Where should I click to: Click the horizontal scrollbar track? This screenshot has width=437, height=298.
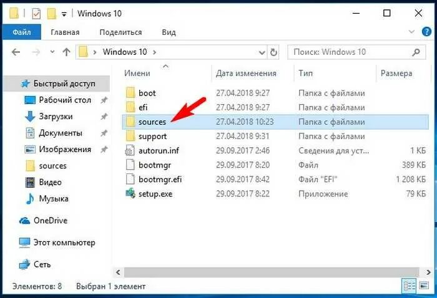(272, 272)
